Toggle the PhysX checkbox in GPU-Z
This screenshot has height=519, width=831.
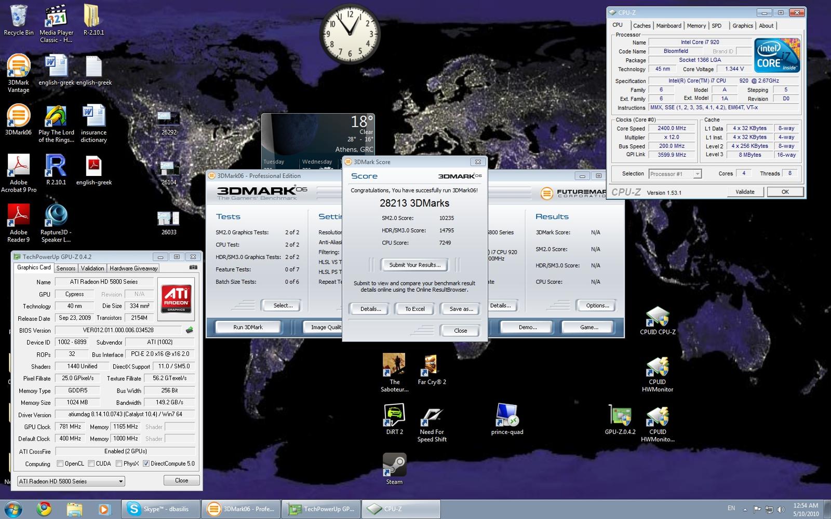119,463
